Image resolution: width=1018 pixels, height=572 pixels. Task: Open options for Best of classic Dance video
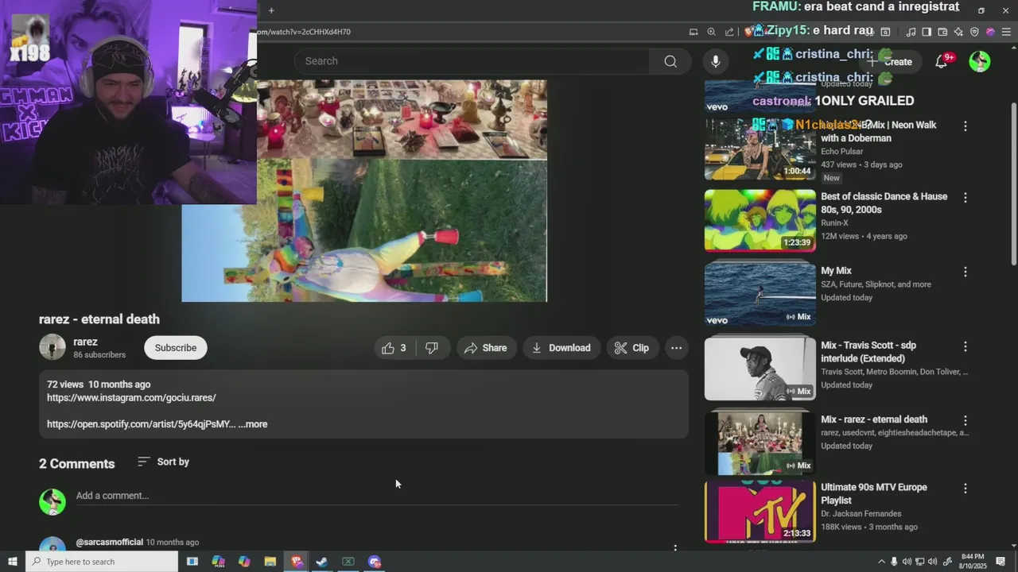point(966,198)
